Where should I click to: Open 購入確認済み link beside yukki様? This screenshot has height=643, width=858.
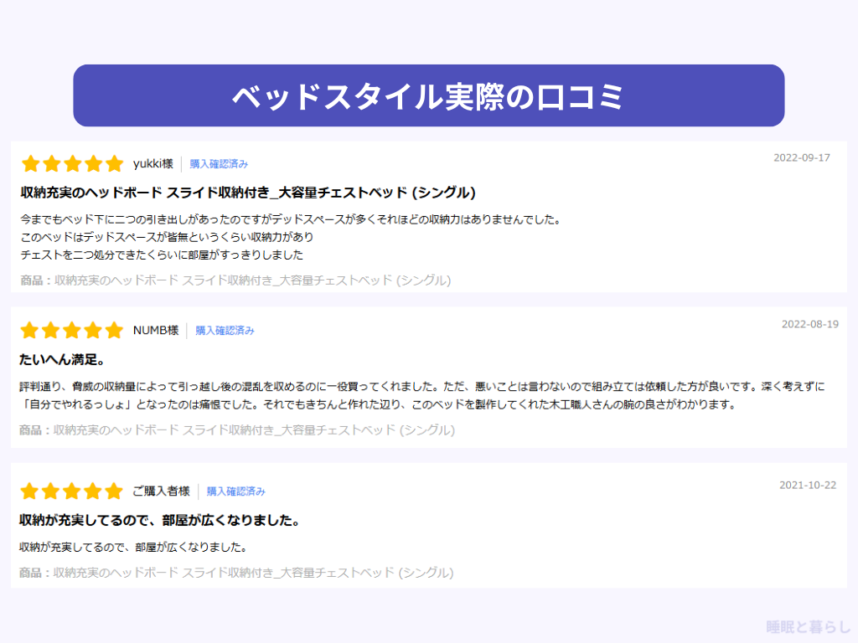pyautogui.click(x=219, y=163)
